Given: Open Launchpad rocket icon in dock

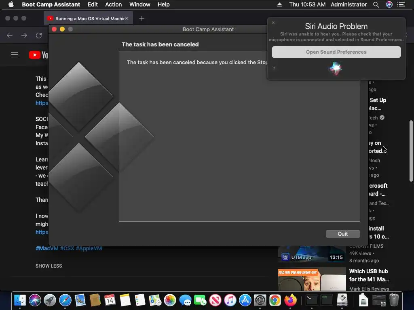Looking at the screenshot, I should [x=50, y=300].
